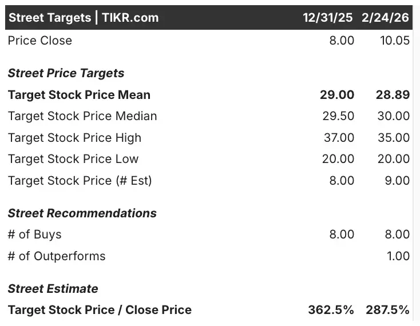Screen dimensions: 420x326
Task: Click the Target Stock Price Low label
Action: 73,159
